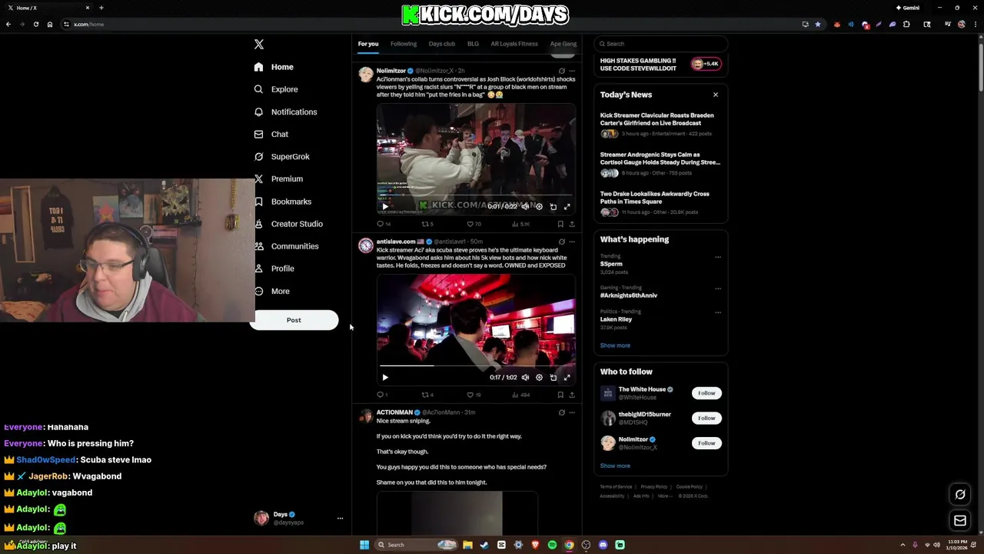Image resolution: width=984 pixels, height=554 pixels.
Task: Fullscreen the antislave.com post video
Action: click(567, 378)
